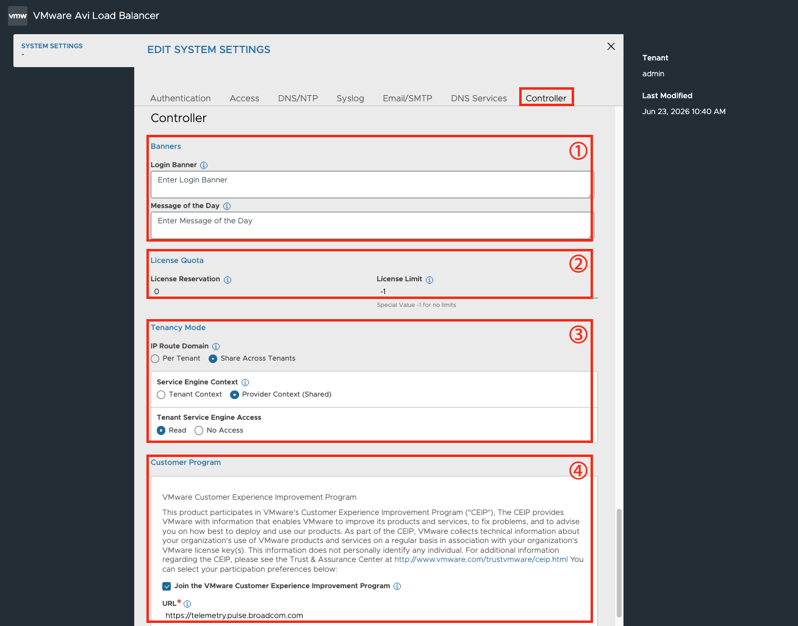798x626 pixels.
Task: Click the SYSTEM SETTINGS breadcrumb label
Action: pos(52,46)
